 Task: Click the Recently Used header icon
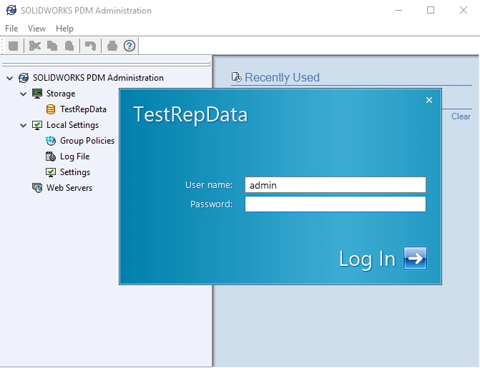click(x=236, y=77)
